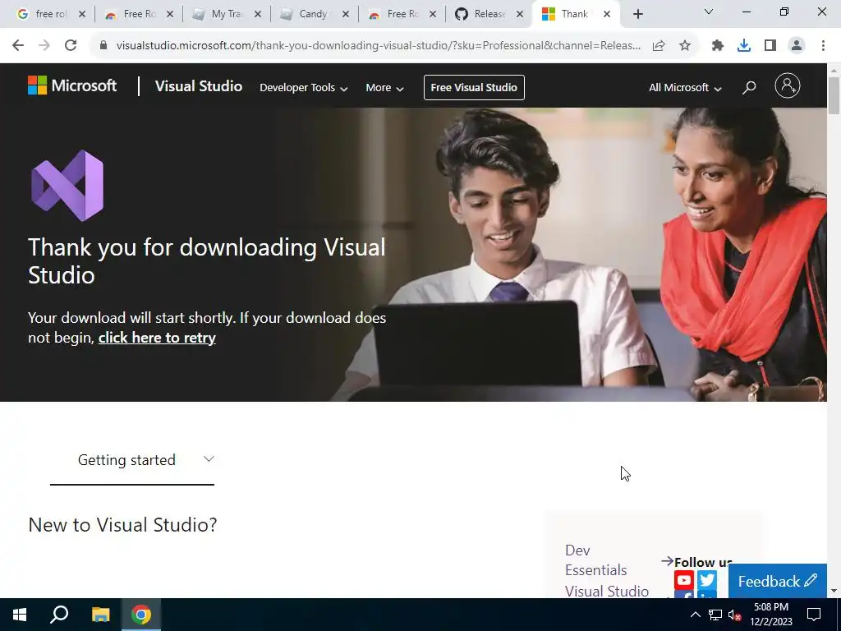Click the lock icon in address bar
Image resolution: width=841 pixels, height=631 pixels.
coord(103,46)
